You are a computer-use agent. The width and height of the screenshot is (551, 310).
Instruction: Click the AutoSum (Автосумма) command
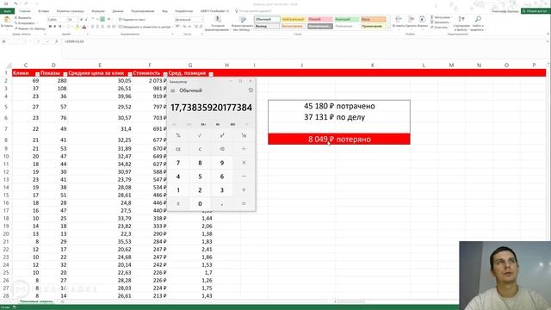[440, 17]
